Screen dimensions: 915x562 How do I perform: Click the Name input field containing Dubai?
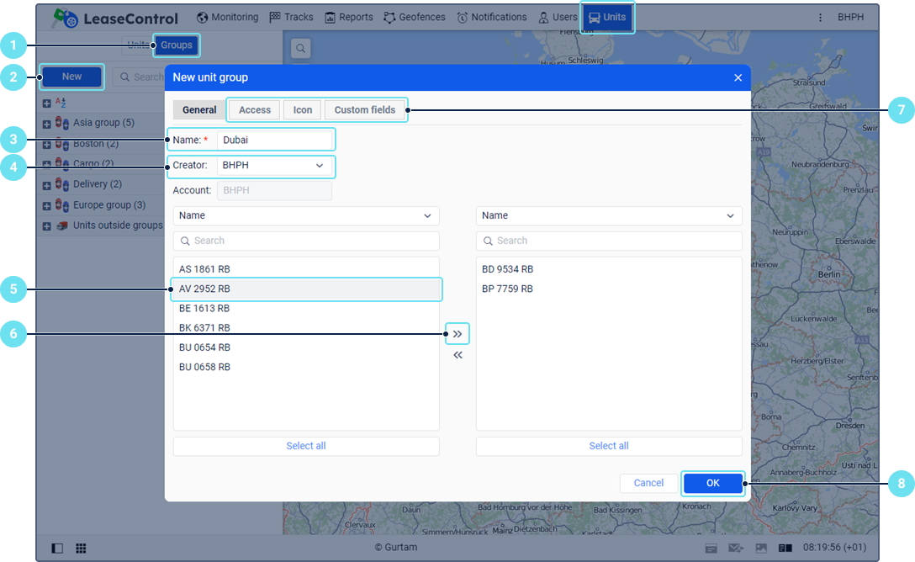pos(275,140)
